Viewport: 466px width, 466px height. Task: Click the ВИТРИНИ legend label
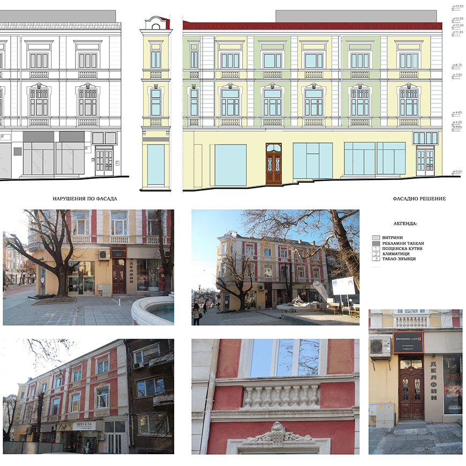click(393, 238)
